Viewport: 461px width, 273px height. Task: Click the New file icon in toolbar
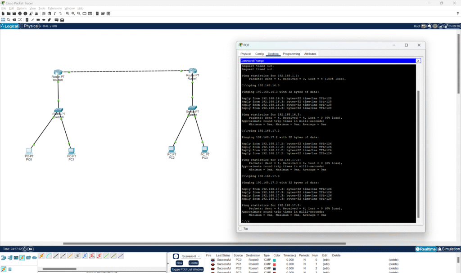[x=3, y=13]
